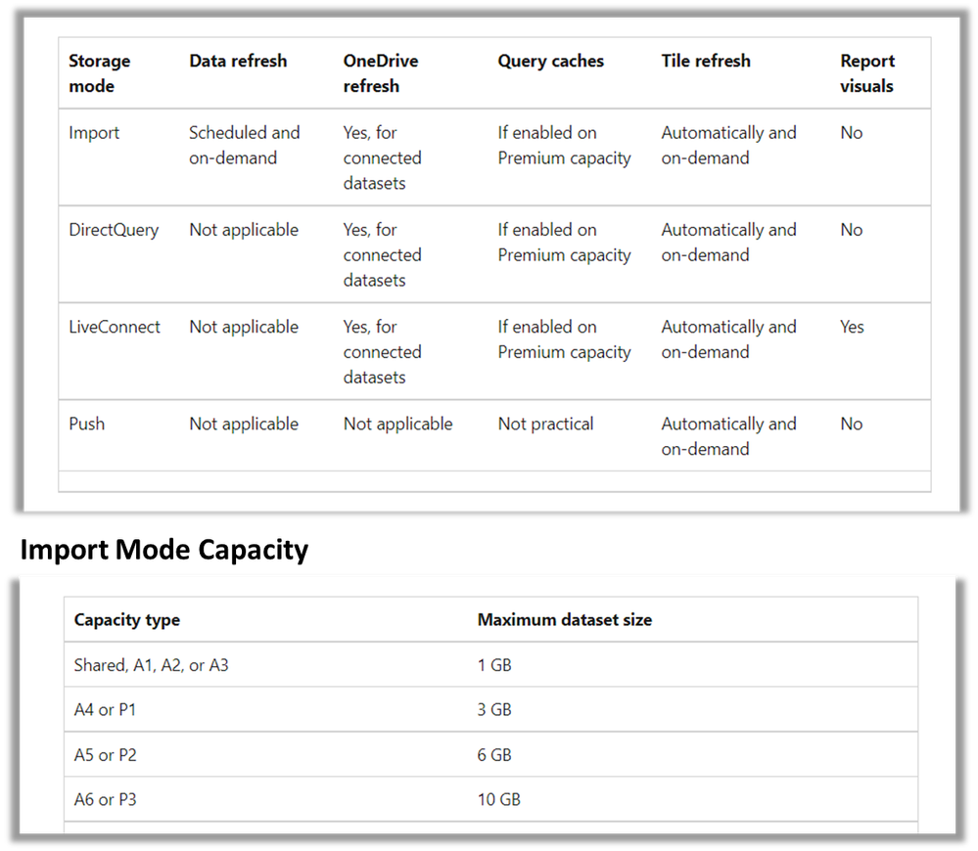Select the DirectQuery row label

[x=114, y=231]
